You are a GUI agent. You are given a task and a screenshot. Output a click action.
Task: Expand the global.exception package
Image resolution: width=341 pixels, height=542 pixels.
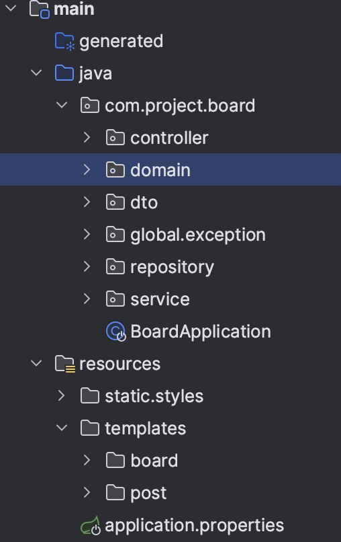87,235
